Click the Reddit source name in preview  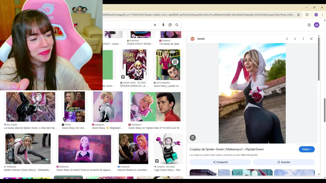[x=201, y=39]
